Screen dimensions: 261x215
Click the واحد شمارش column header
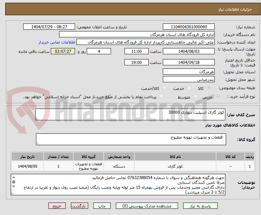point(119,157)
